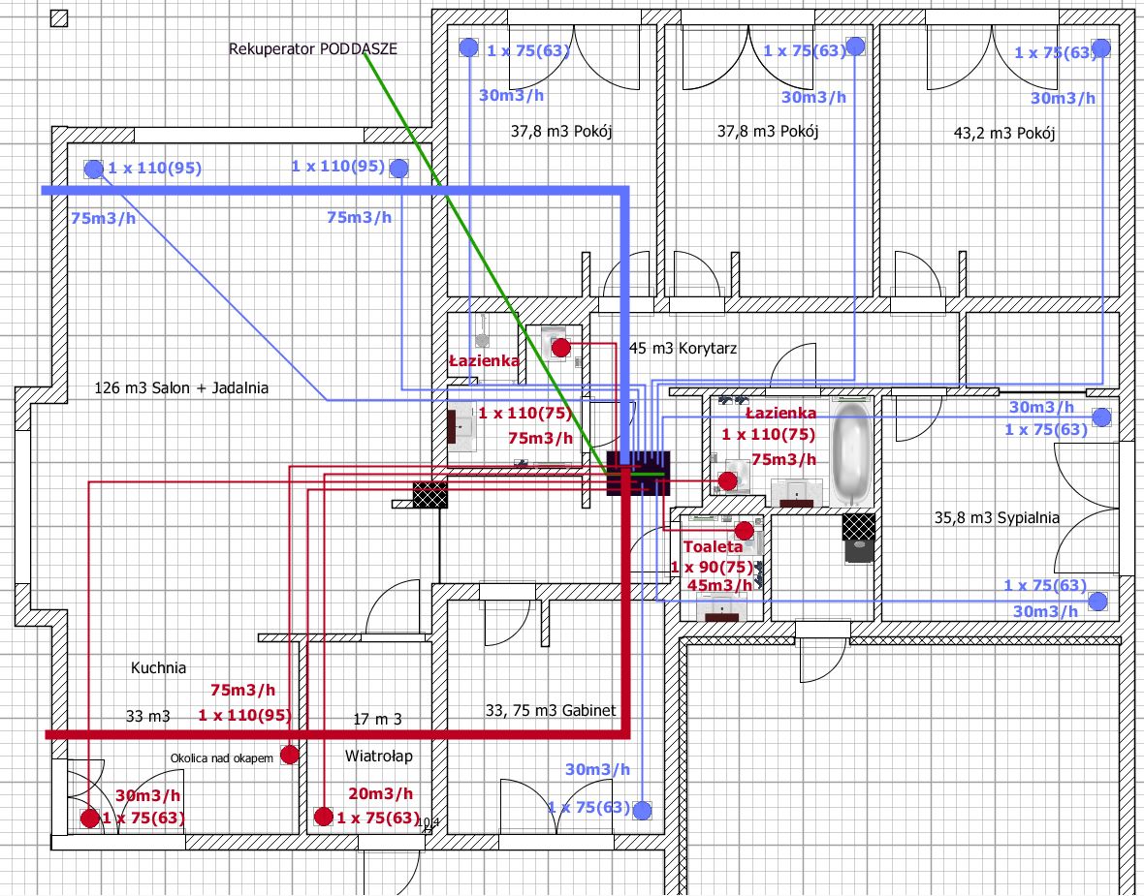Select the red exhaust vent in Toaleta
The height and width of the screenshot is (896, 1144).
coord(744,530)
